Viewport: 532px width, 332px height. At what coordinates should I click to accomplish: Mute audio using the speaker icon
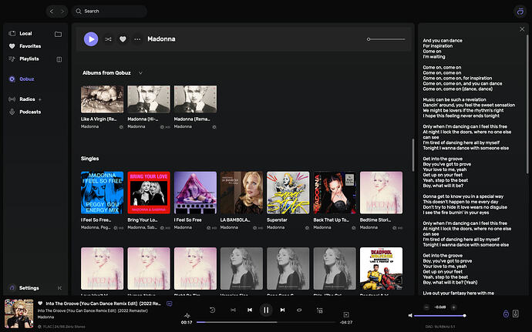[410, 315]
